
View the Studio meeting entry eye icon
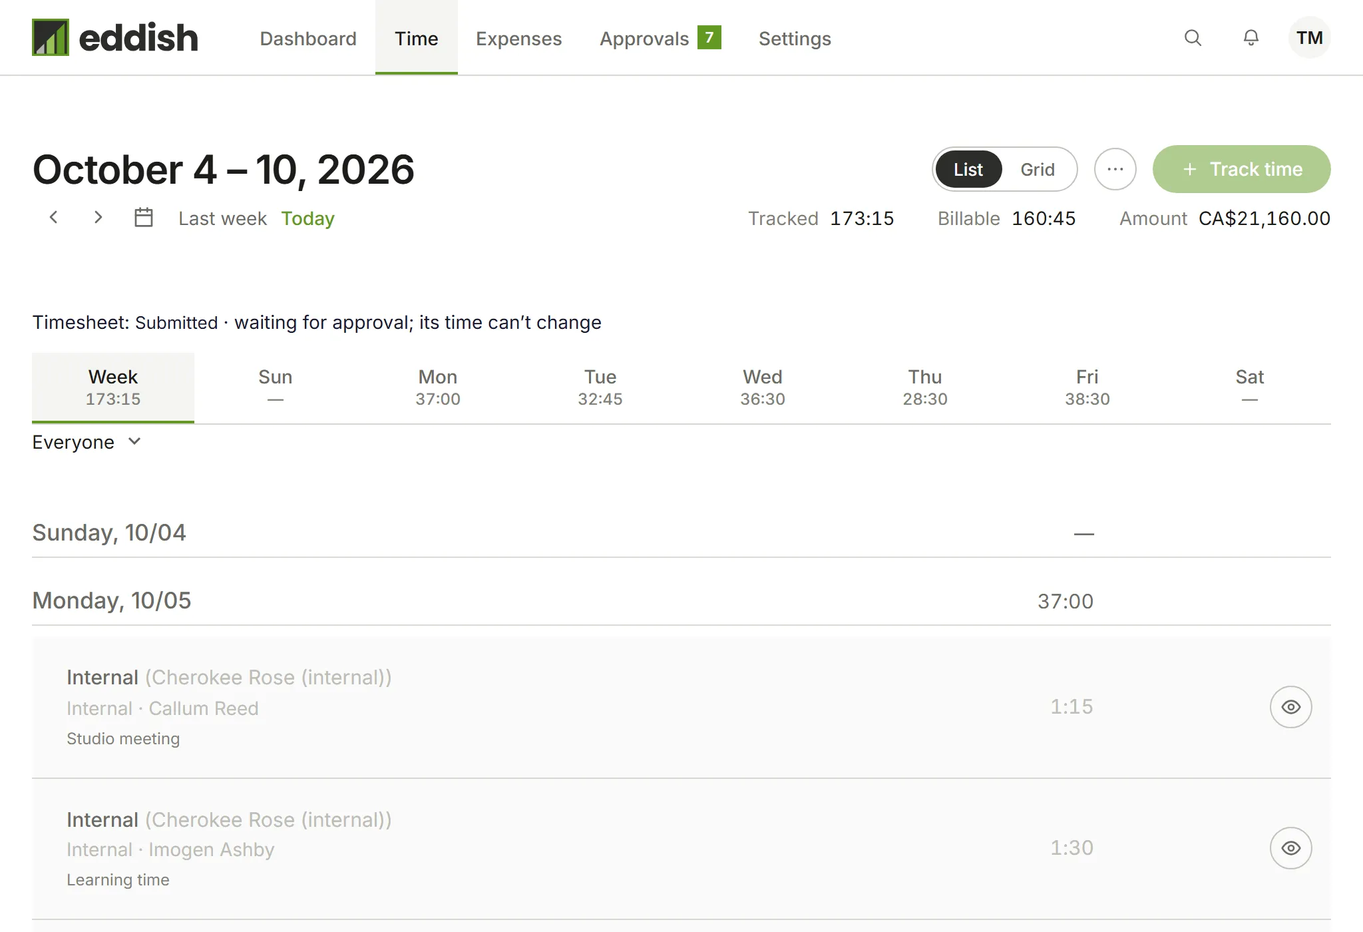coord(1290,707)
